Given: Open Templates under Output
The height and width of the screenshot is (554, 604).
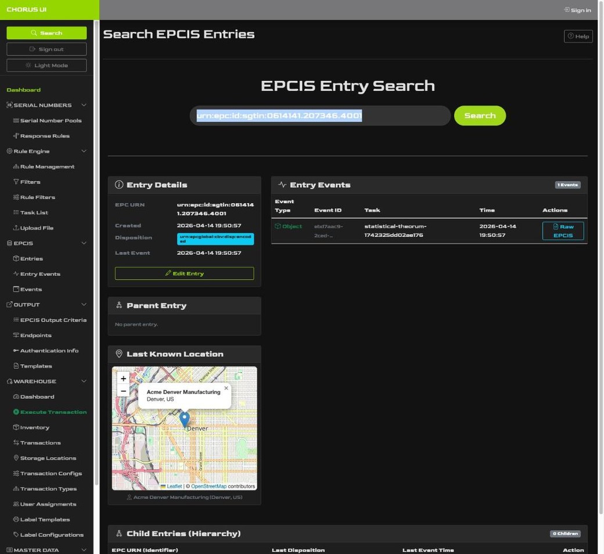Looking at the screenshot, I should click(33, 366).
